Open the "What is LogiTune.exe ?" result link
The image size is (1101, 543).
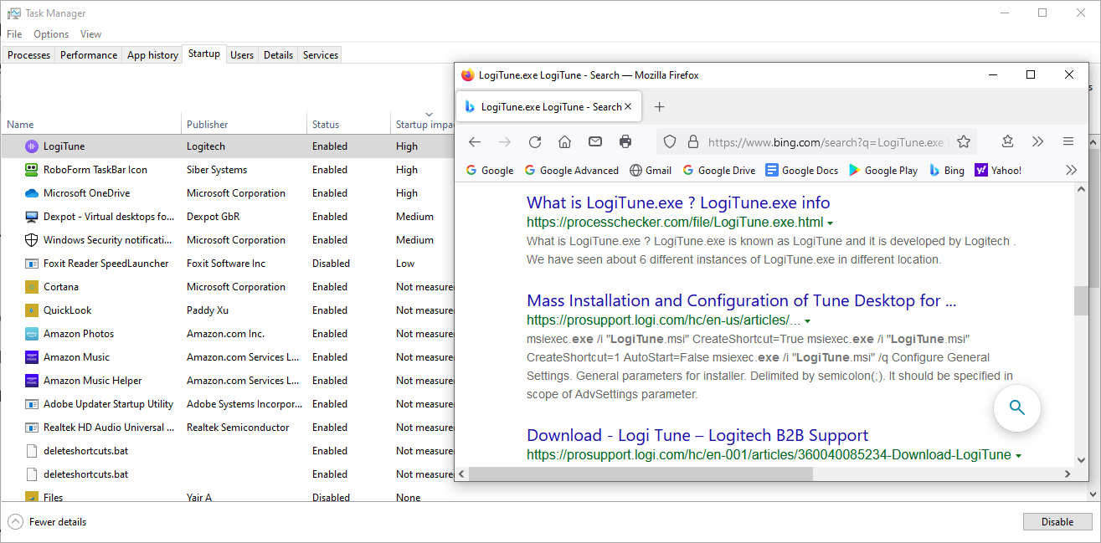pos(678,202)
